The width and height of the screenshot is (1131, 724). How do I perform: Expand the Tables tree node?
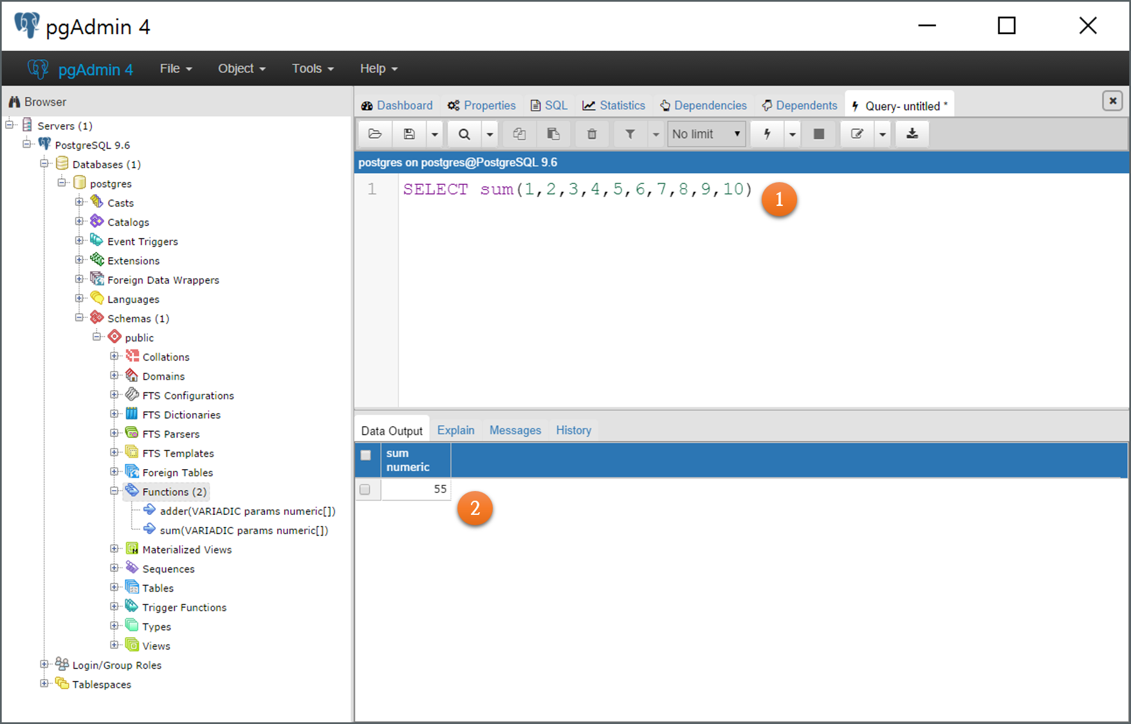115,588
